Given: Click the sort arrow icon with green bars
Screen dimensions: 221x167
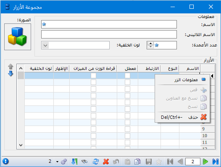Looking at the screenshot, I should [74, 162].
